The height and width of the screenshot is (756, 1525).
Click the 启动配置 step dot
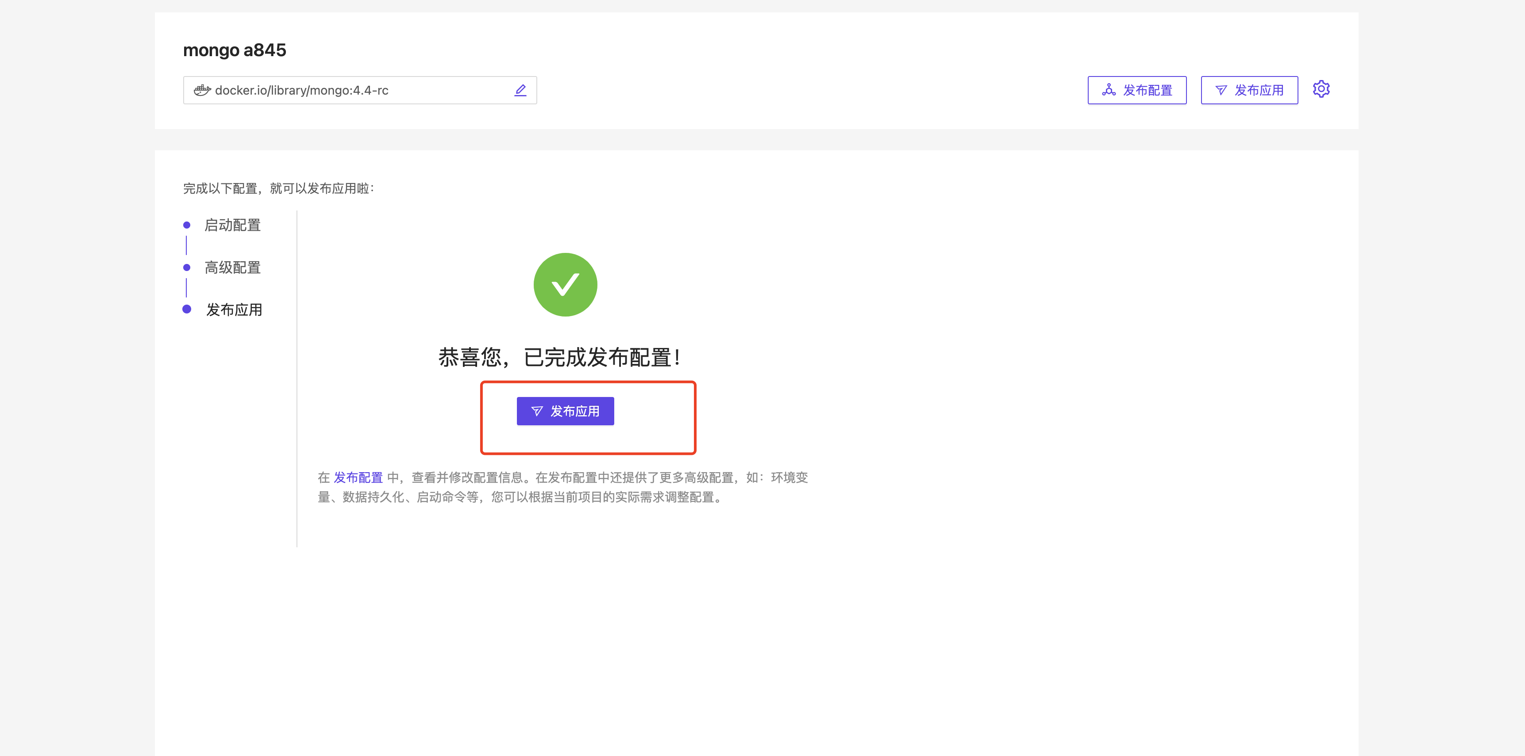(x=186, y=225)
